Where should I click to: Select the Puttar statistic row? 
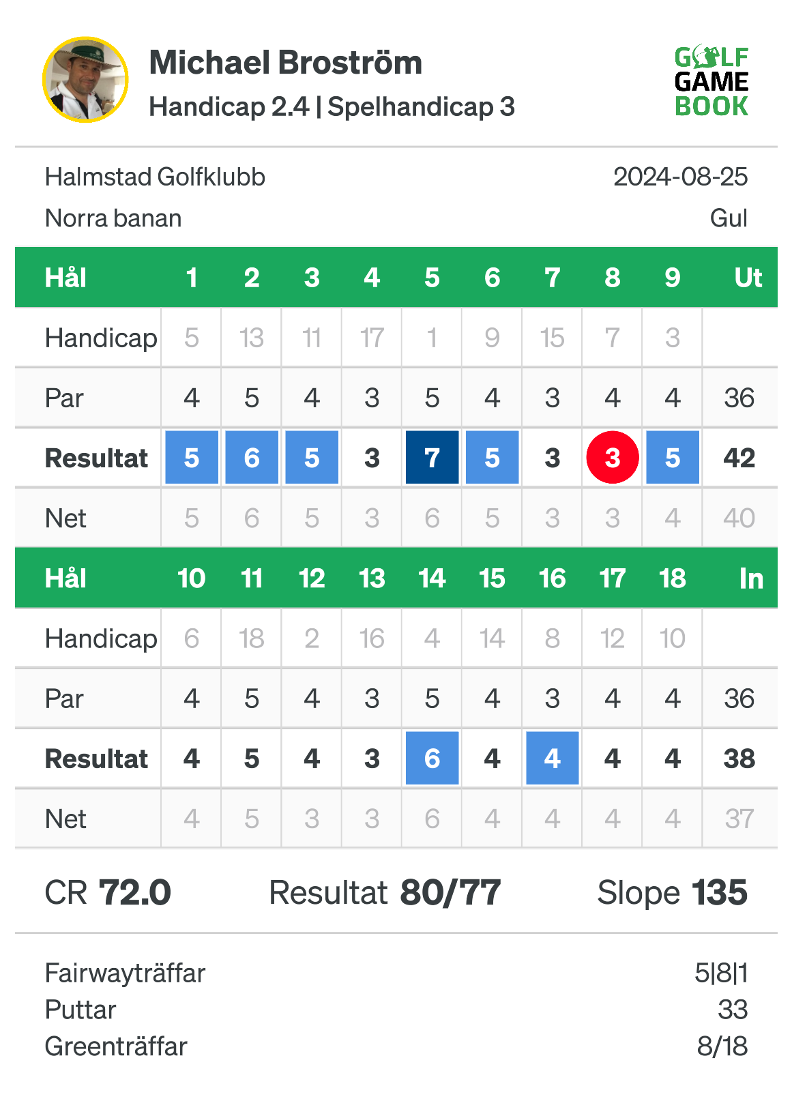396,1010
